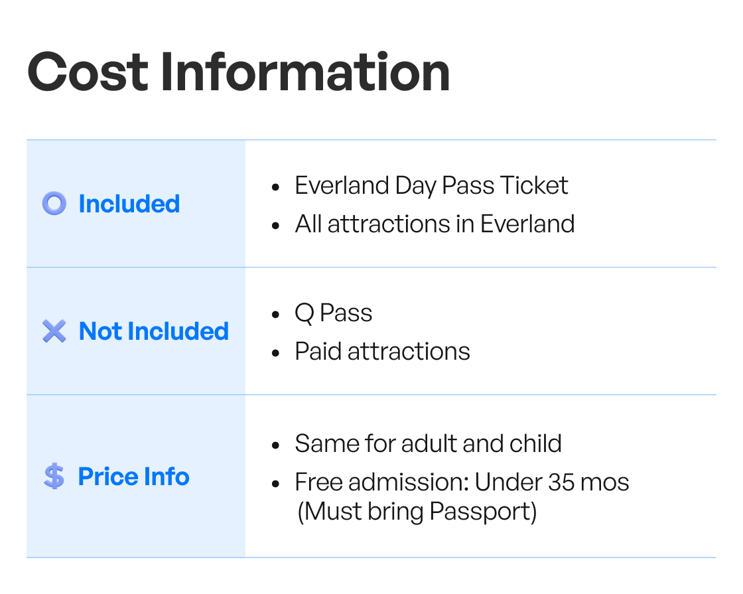Click the Paid attractions item

click(382, 352)
